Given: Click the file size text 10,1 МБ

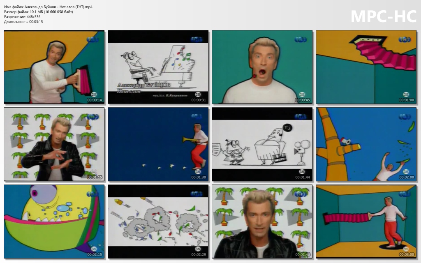Looking at the screenshot, I should click(36, 12).
